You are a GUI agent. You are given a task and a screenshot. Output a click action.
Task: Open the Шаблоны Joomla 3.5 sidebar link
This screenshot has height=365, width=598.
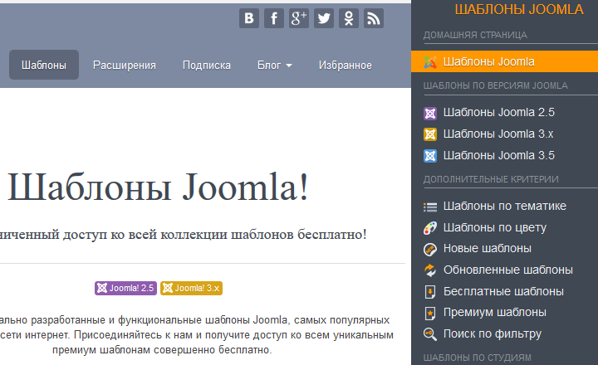click(499, 155)
